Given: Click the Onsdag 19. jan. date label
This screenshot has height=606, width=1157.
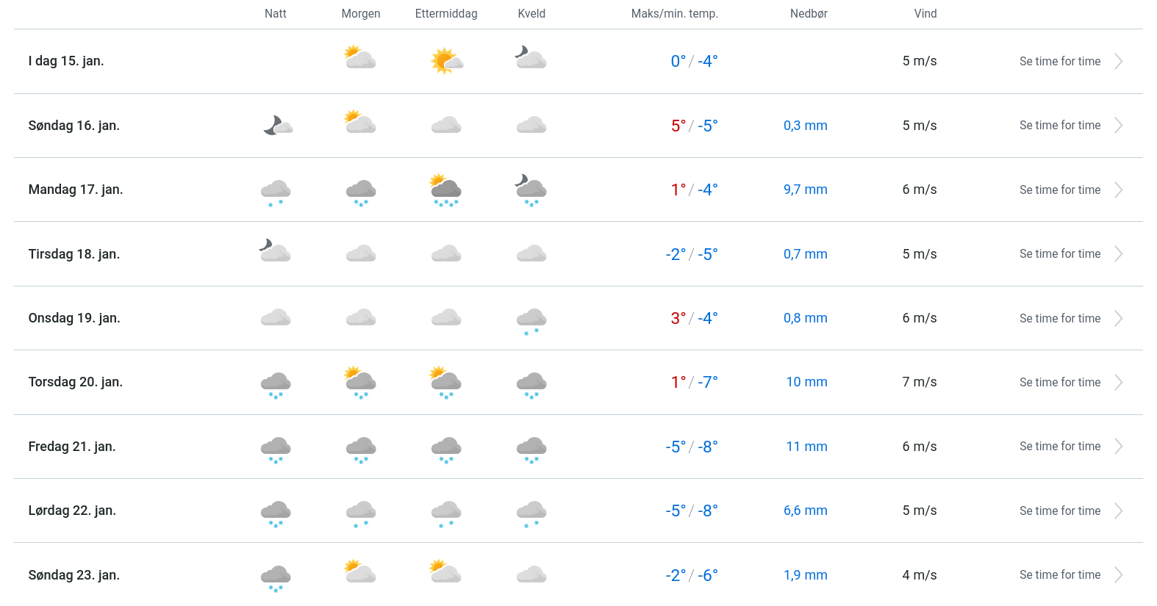Looking at the screenshot, I should [74, 318].
